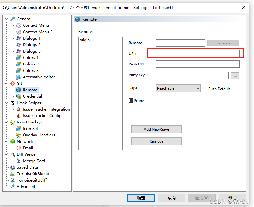
Task: Close the Settings dialog window
Action: [x=244, y=8]
